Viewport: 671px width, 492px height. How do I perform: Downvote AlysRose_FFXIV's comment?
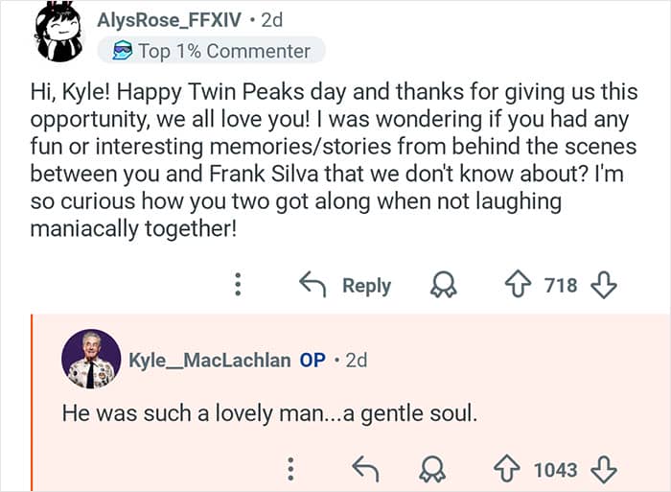click(x=604, y=285)
